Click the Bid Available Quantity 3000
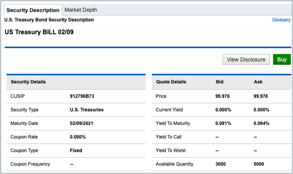The image size is (293, 174). [x=221, y=164]
